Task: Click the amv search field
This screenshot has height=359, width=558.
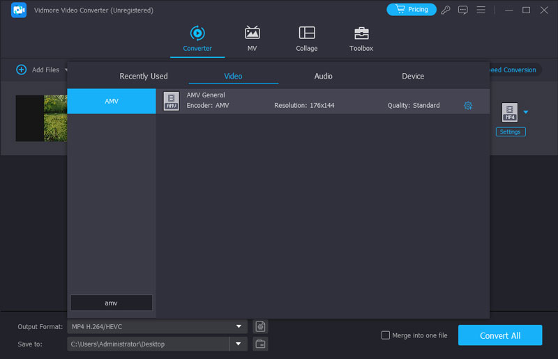Action: click(x=112, y=303)
